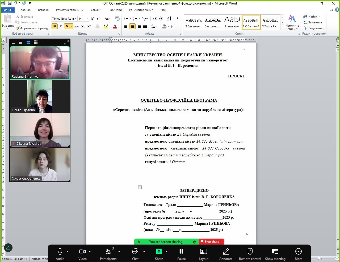Click the Format Painter brush icon

coord(18,28)
